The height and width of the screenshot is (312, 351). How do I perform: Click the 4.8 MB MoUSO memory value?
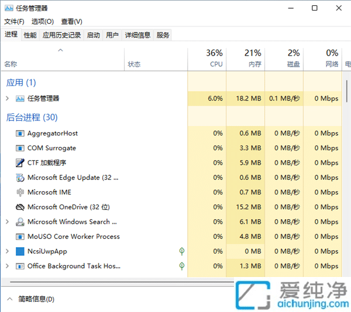point(250,237)
